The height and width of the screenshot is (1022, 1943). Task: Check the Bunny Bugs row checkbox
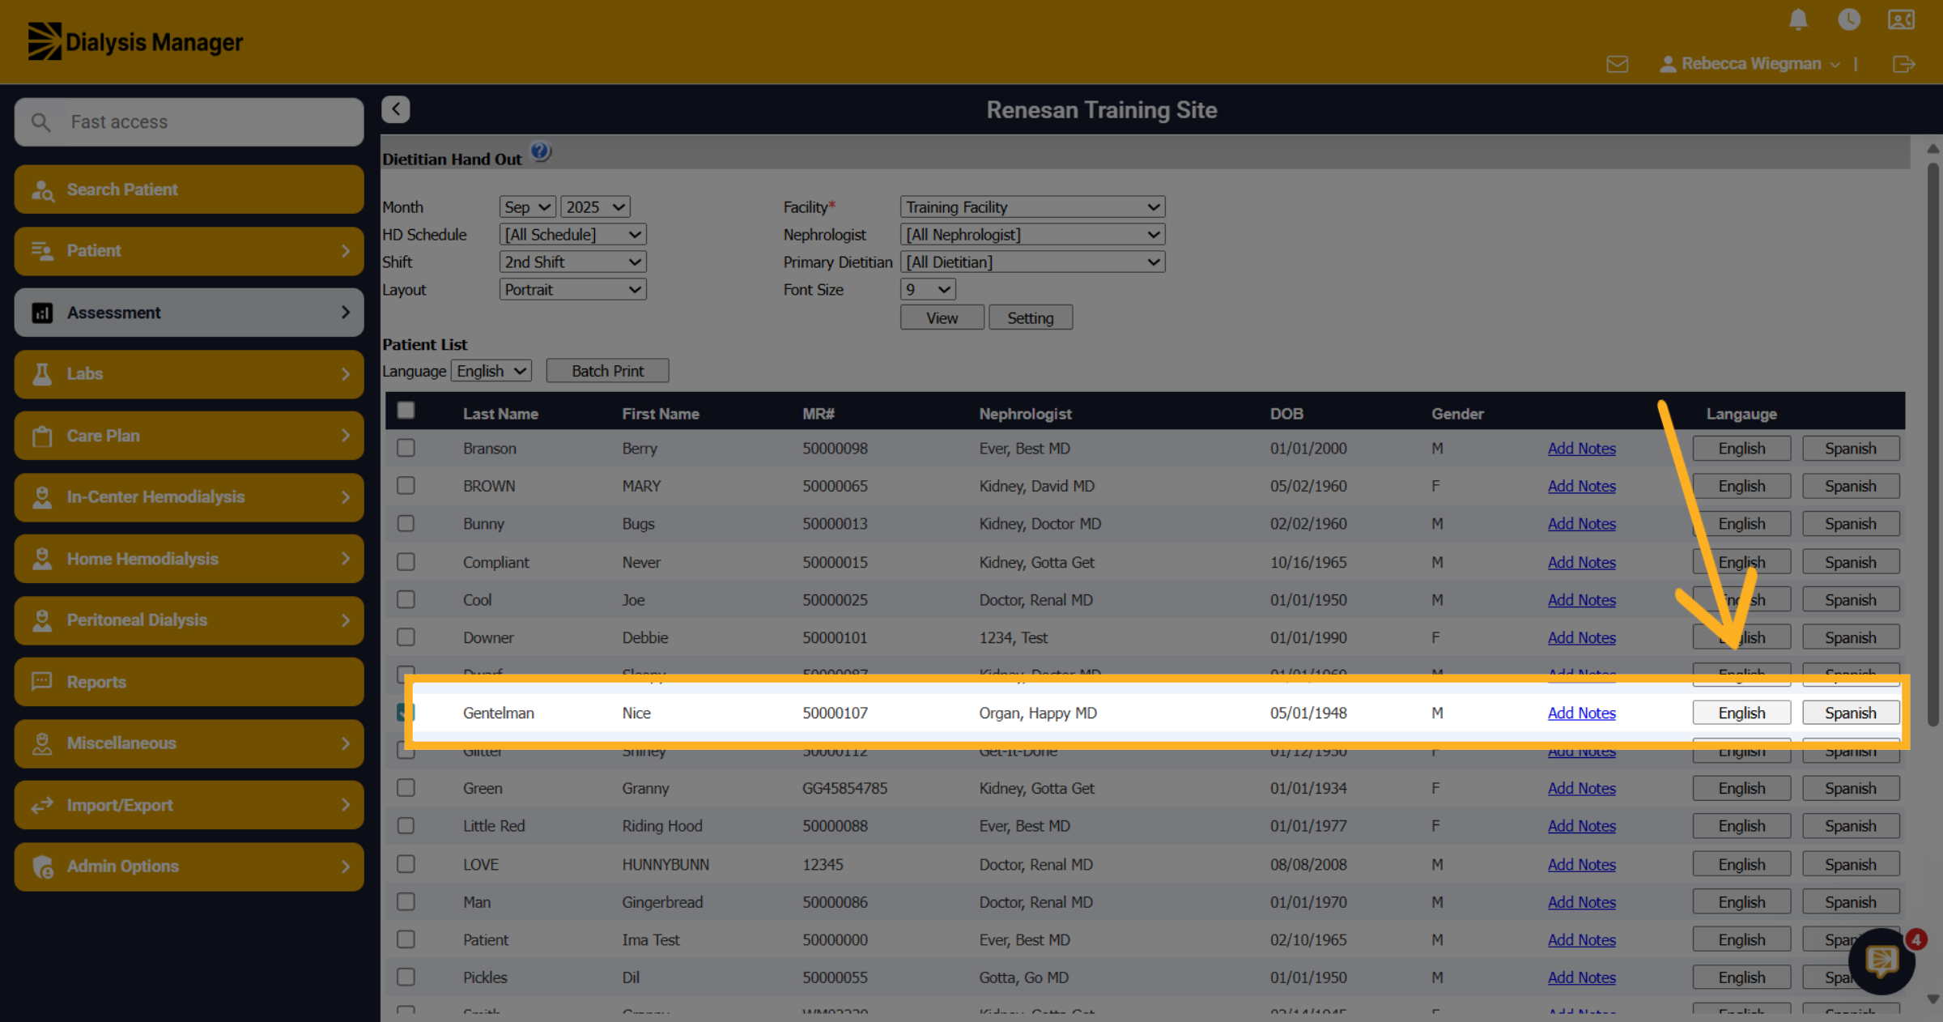(406, 523)
